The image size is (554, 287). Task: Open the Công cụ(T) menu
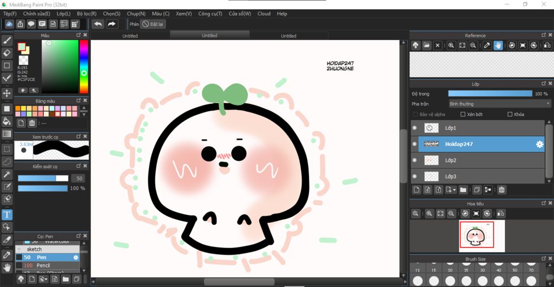(x=210, y=13)
